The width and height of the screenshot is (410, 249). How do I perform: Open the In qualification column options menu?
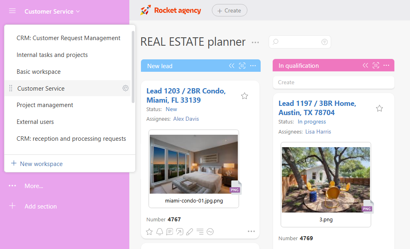click(386, 65)
